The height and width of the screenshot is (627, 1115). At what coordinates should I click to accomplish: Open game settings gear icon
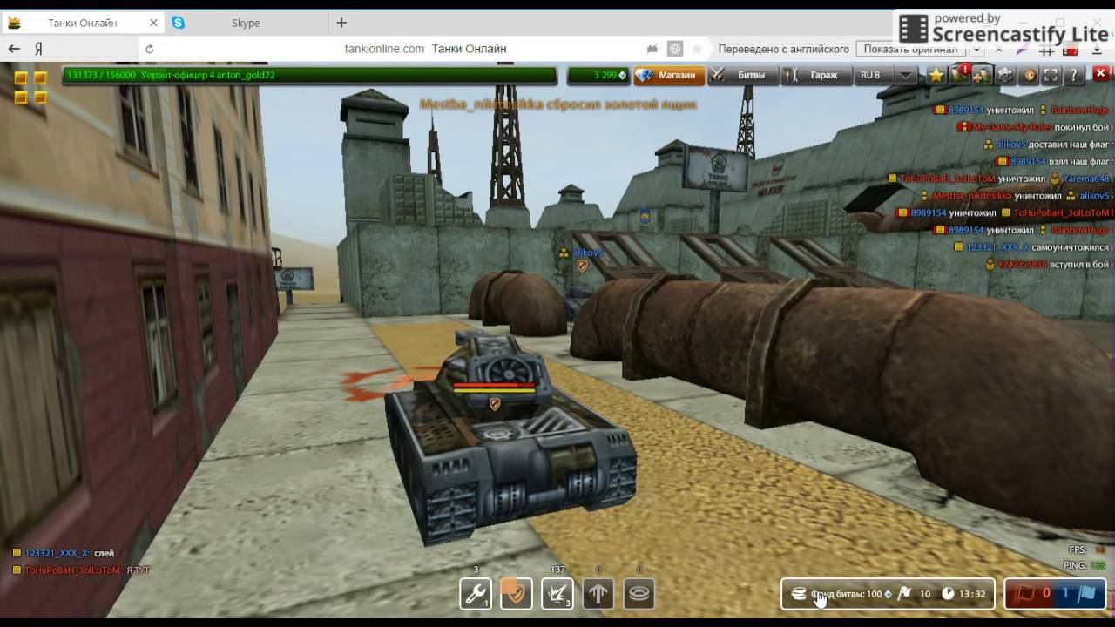point(1005,76)
